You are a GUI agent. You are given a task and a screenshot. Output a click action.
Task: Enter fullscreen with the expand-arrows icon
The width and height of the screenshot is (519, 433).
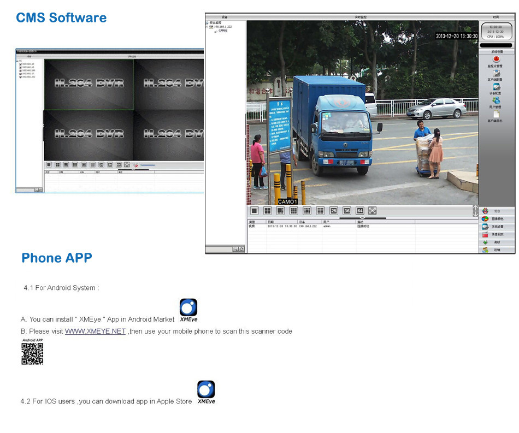click(373, 211)
